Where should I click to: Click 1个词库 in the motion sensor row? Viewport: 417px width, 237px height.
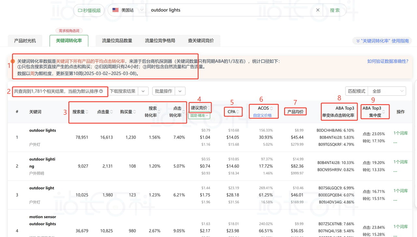400,227
